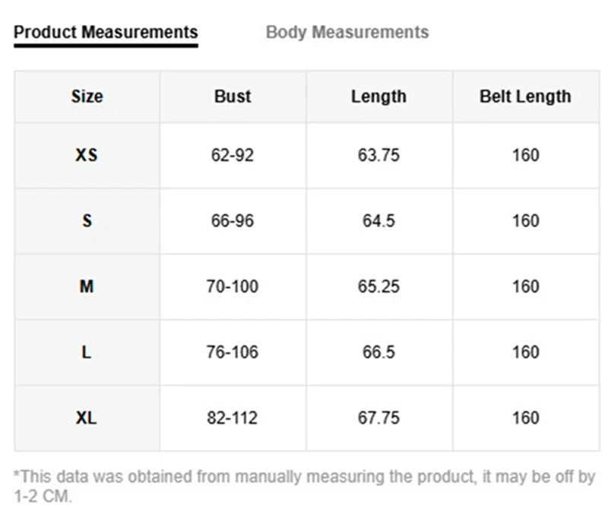Select the M size row label

87,286
